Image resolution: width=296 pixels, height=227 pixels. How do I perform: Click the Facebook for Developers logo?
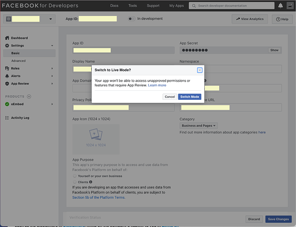40,5
